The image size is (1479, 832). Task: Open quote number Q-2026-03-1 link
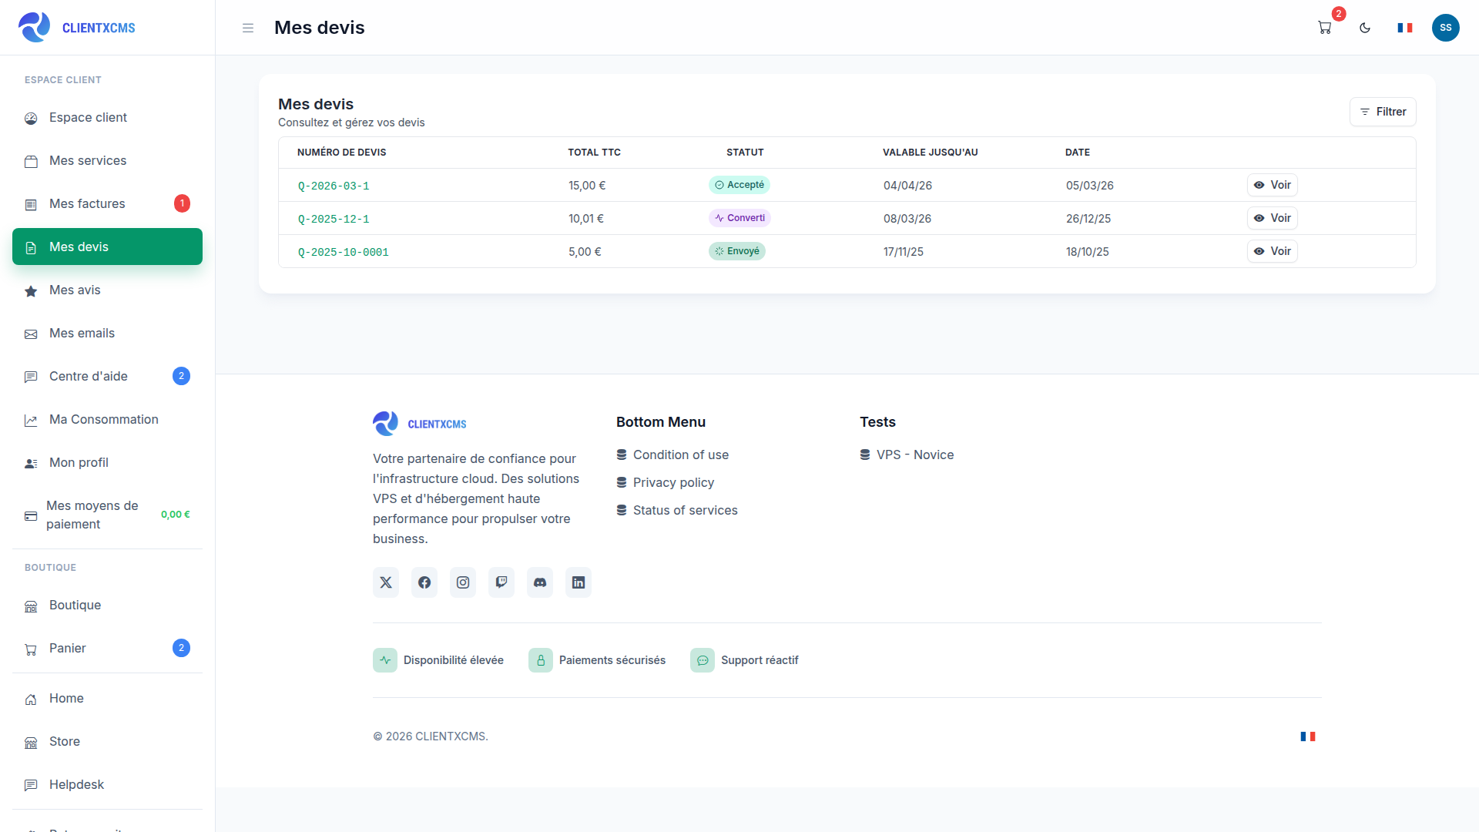[334, 186]
